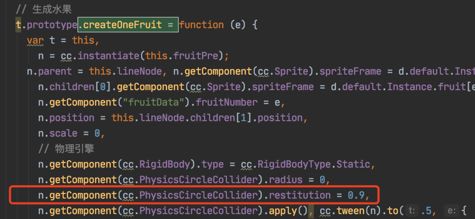Click the n.scale = 0 line

pyautogui.click(x=69, y=133)
